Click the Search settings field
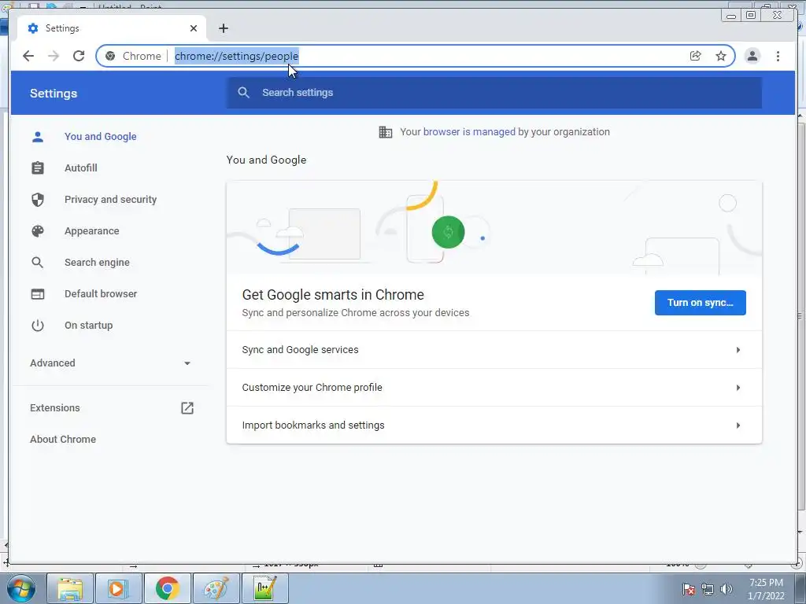 coord(494,93)
